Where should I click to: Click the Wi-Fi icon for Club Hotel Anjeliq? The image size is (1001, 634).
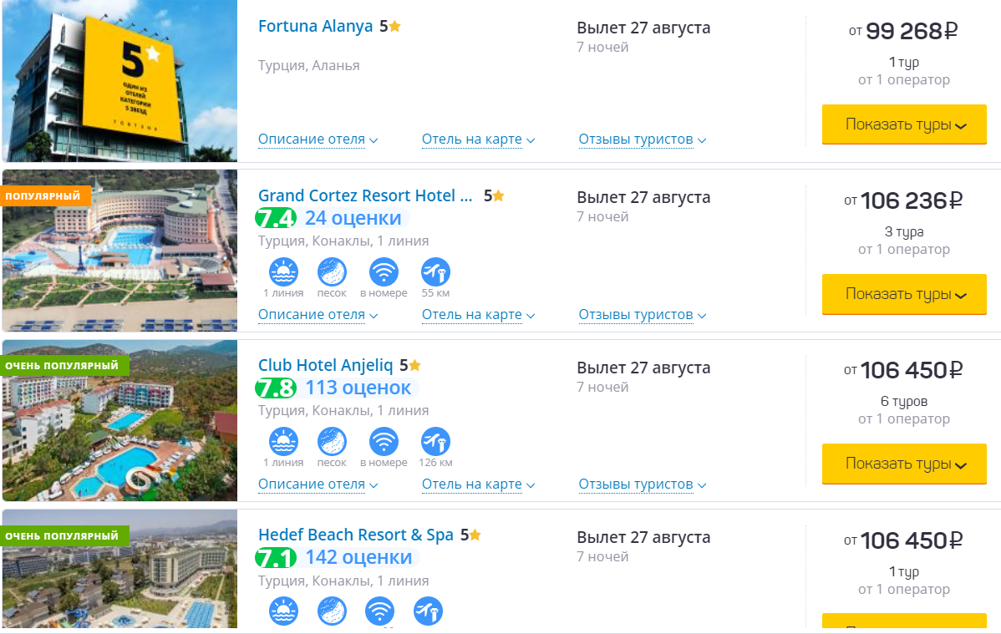[x=384, y=442]
